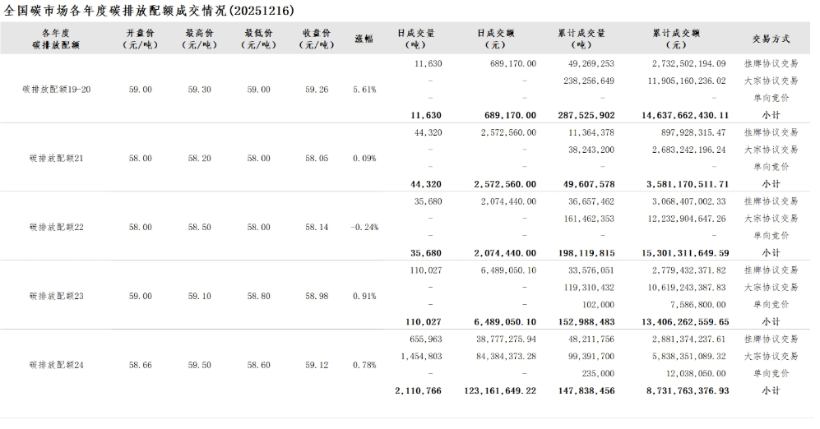Click the 2,110,766 daily volume subtotal

[x=419, y=390]
